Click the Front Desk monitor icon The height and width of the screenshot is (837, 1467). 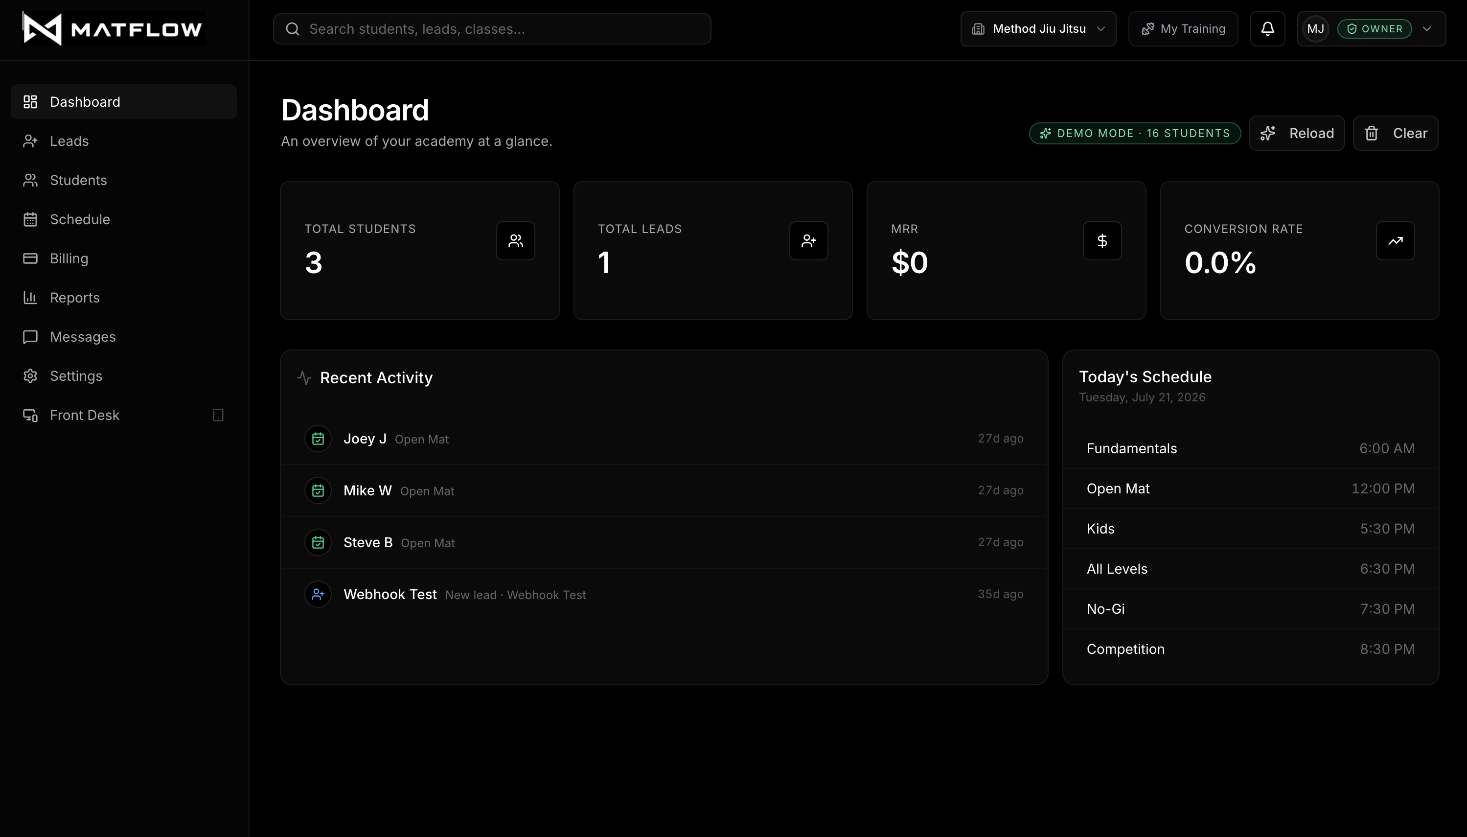(x=30, y=415)
